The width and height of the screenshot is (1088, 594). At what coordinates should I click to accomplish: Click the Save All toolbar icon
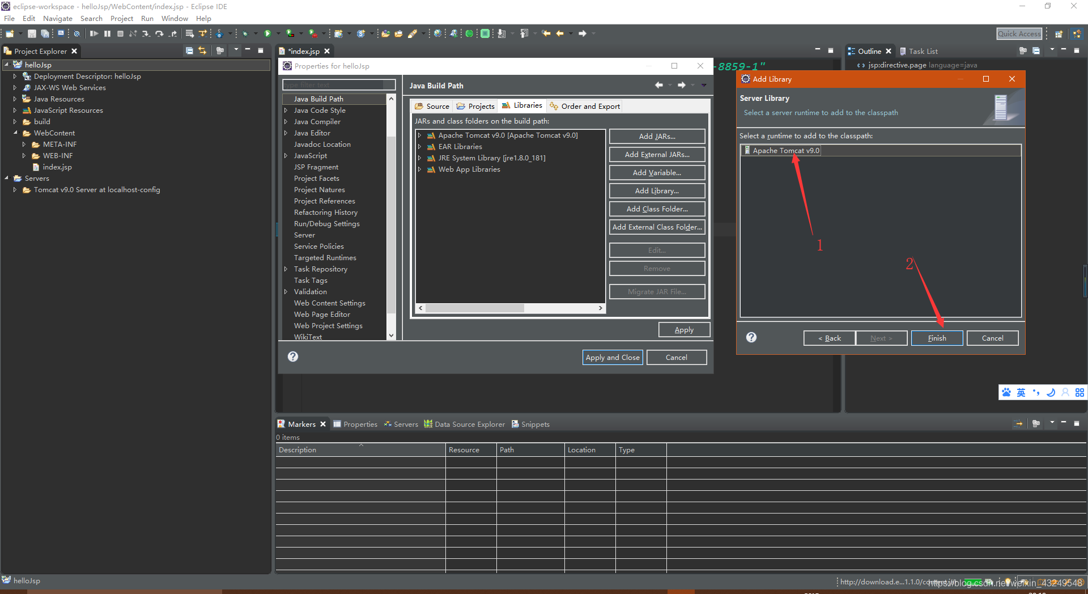pyautogui.click(x=45, y=34)
